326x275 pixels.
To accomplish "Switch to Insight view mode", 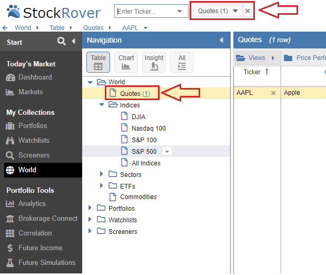I will pos(154,62).
